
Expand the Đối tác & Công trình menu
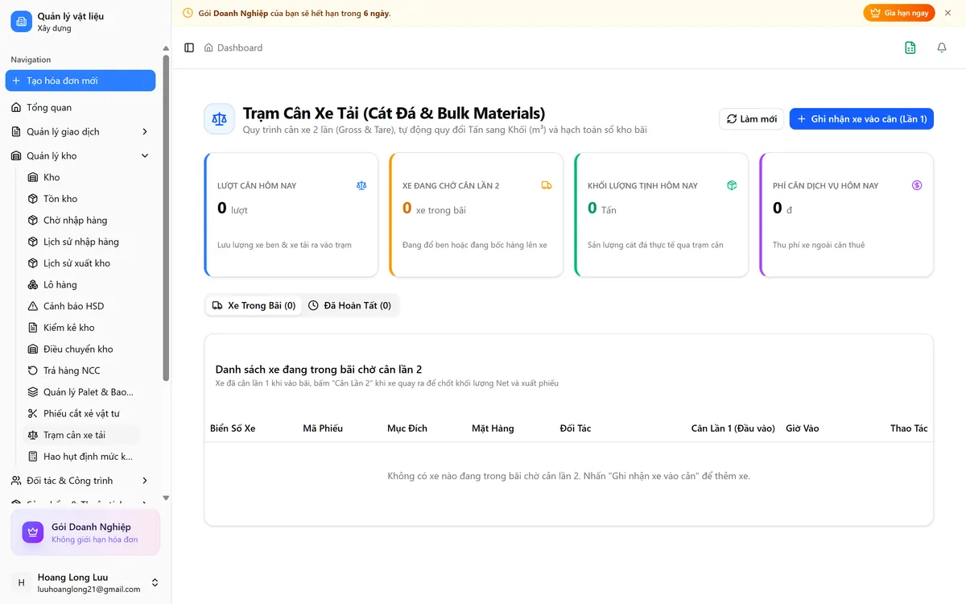click(80, 481)
